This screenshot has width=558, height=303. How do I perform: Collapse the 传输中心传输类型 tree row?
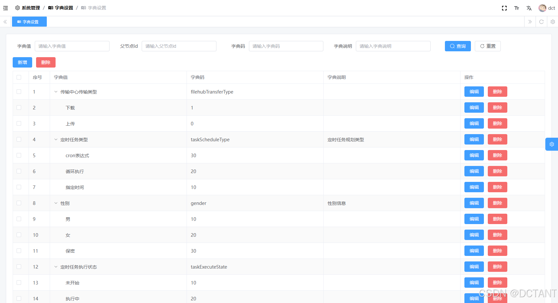(56, 92)
